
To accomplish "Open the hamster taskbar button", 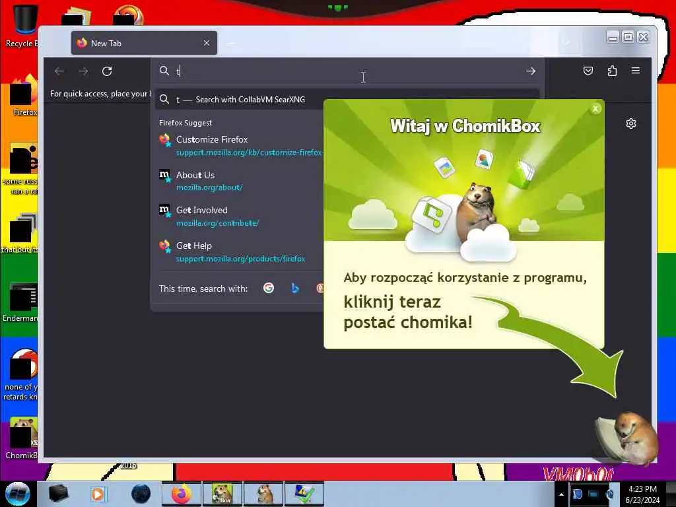I will (263, 494).
